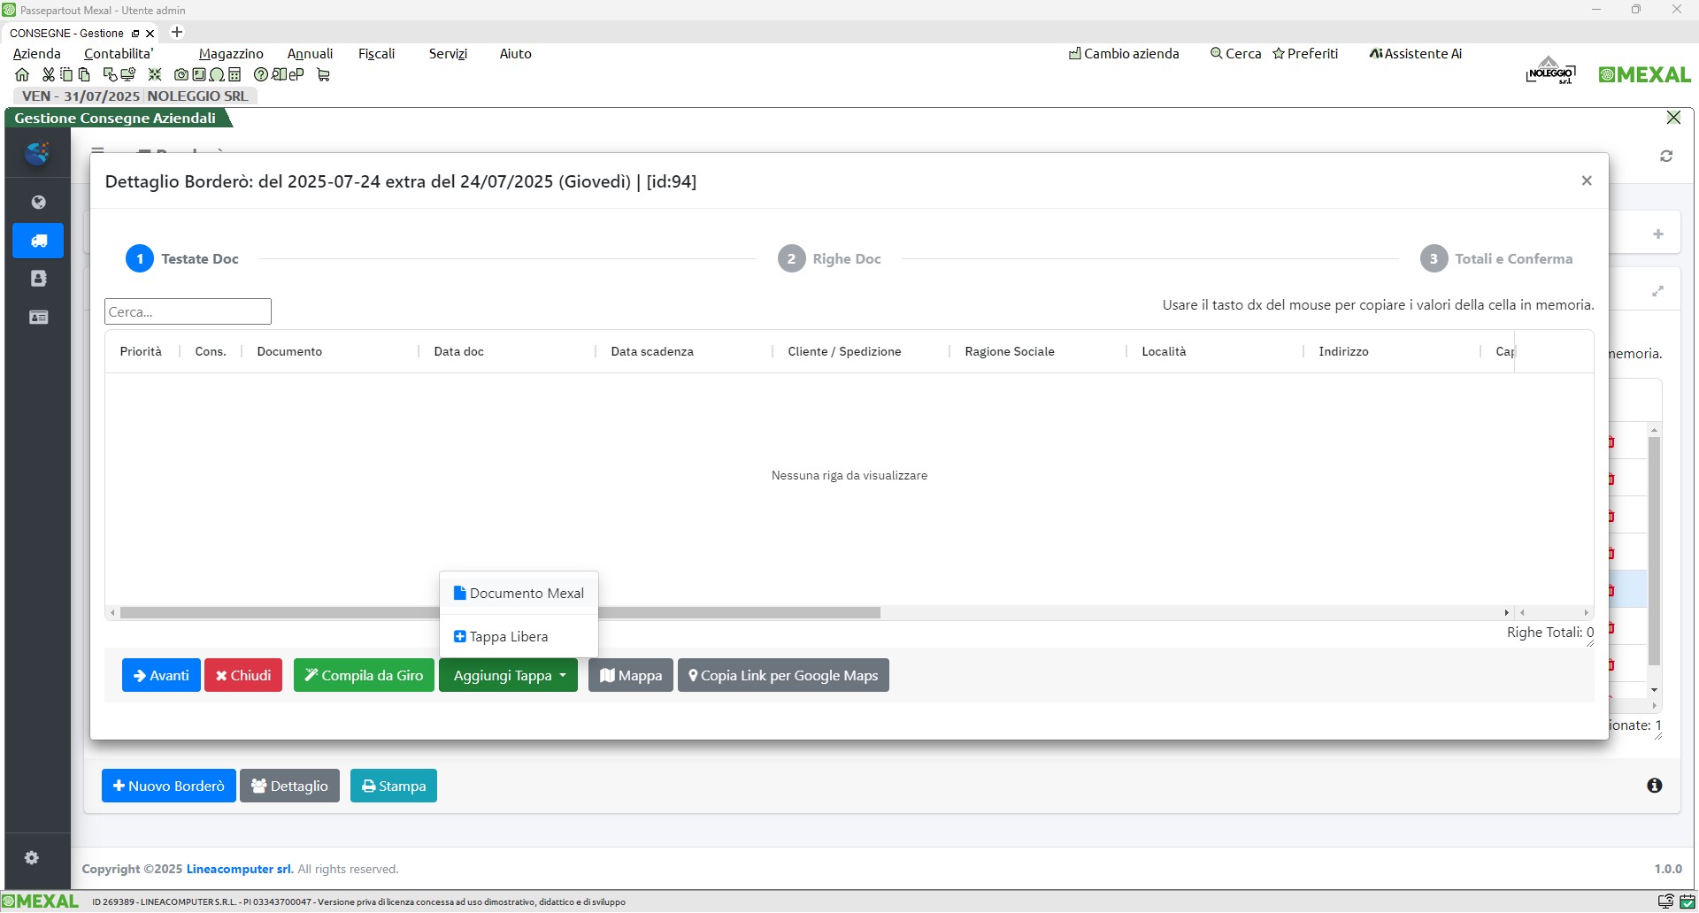The height and width of the screenshot is (913, 1699).
Task: Open the Magazzino menu
Action: point(231,54)
